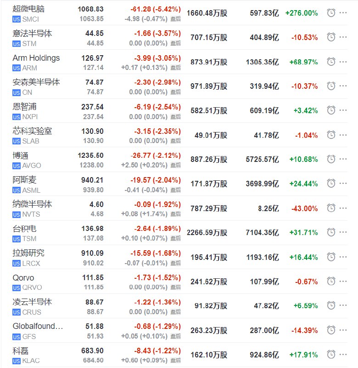The width and height of the screenshot is (358, 368).
Task: Open the more options menu for SMCI
Action: 343,13
